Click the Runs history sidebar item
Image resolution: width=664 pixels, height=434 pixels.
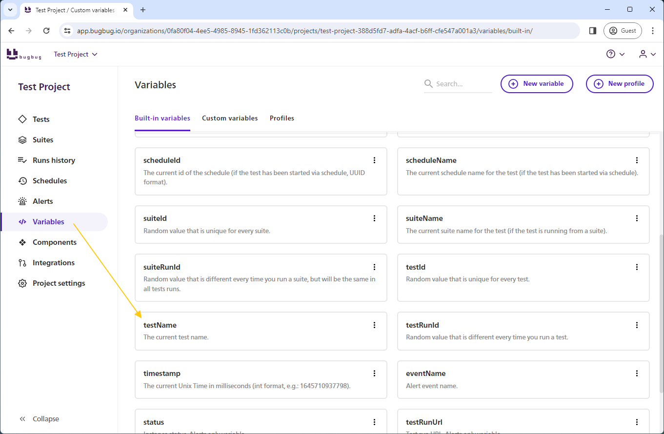[54, 160]
